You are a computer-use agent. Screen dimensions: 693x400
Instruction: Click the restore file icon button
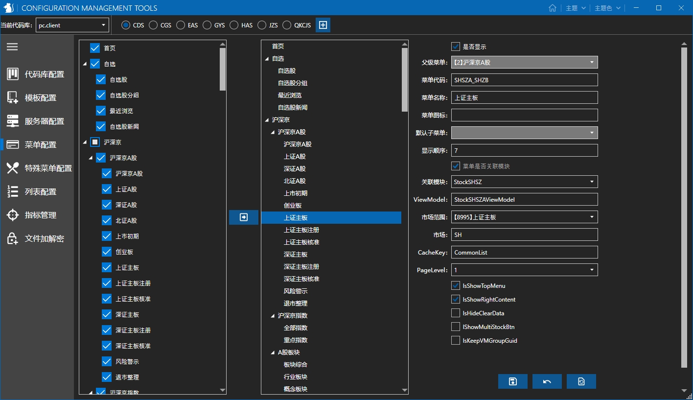pos(581,381)
